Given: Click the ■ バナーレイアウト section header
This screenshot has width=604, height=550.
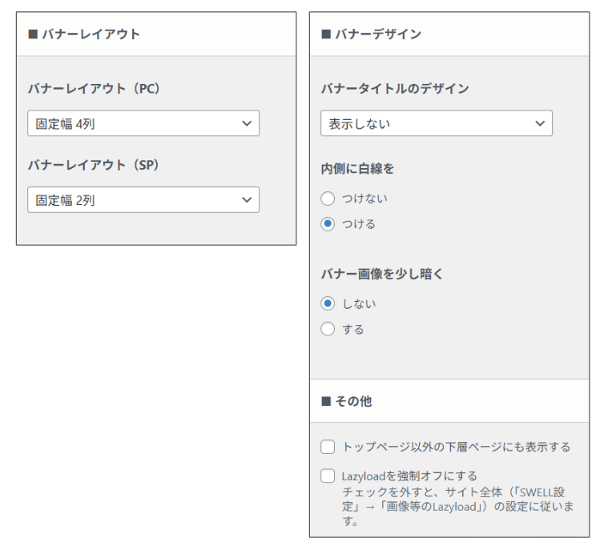Looking at the screenshot, I should point(156,34).
